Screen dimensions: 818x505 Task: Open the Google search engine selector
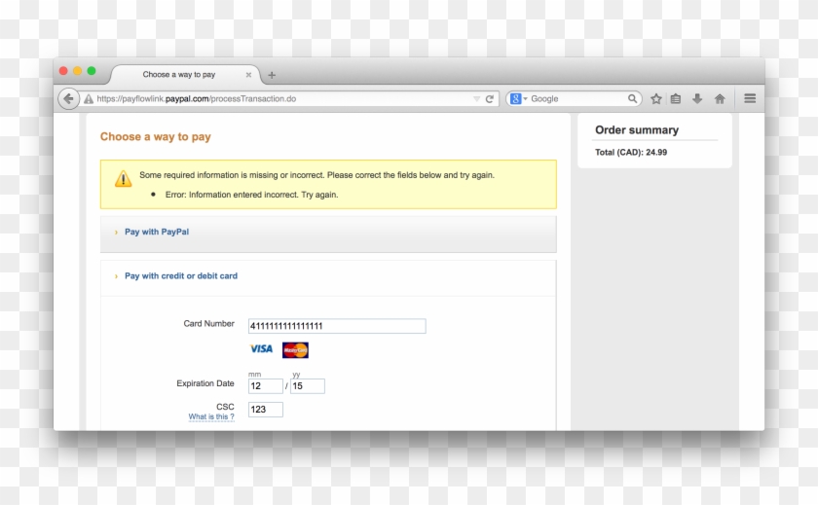point(518,98)
